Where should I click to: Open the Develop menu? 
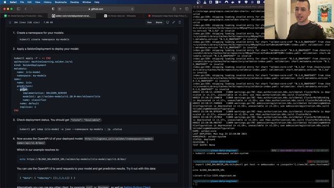[75, 2]
